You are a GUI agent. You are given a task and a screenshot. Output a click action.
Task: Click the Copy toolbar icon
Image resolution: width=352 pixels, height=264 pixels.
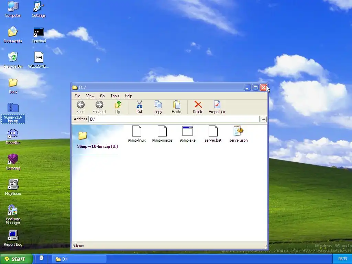(158, 107)
